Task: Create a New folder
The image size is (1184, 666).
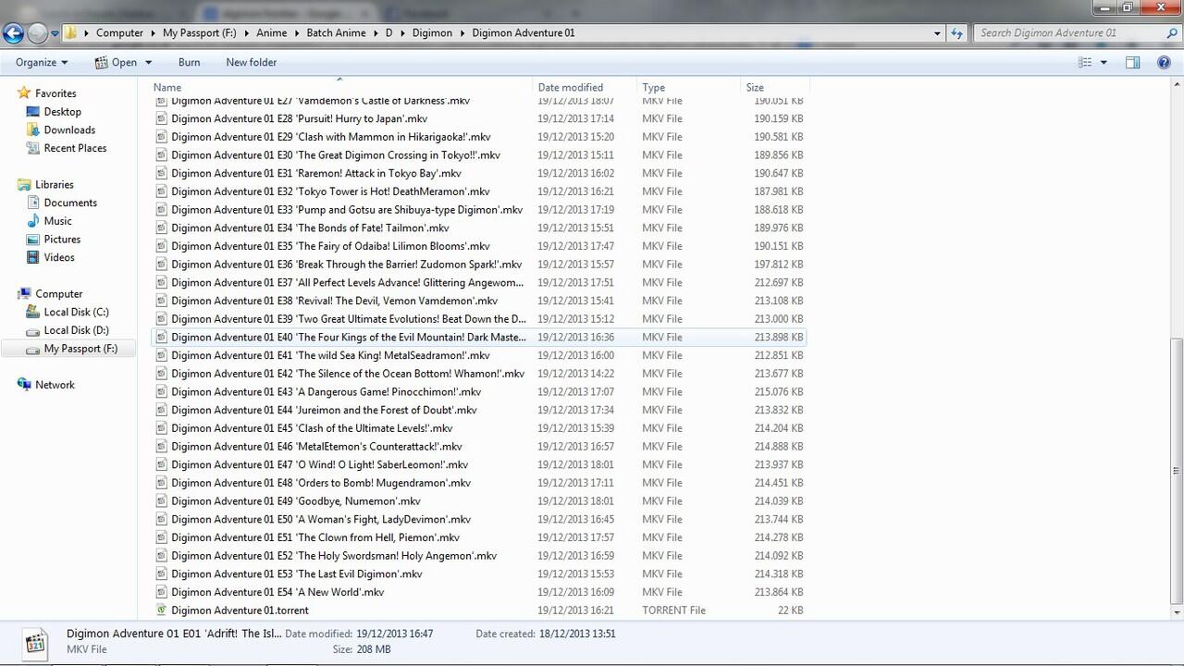Action: click(x=252, y=62)
